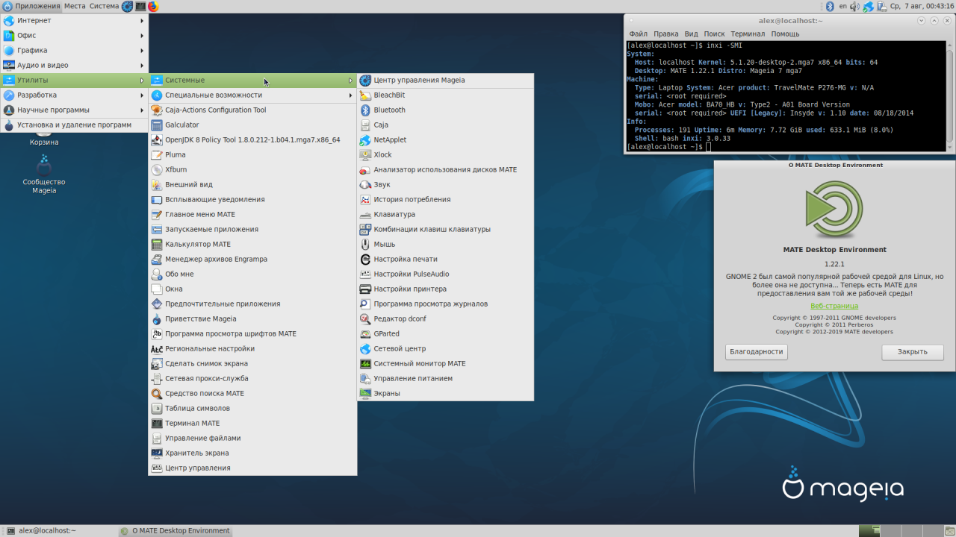Open Сделать снимок экрана

click(x=252, y=363)
